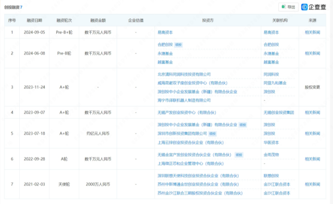Open 相关新闻 for the 2023-07-18 round
The width and height of the screenshot is (333, 204).
coord(313,133)
